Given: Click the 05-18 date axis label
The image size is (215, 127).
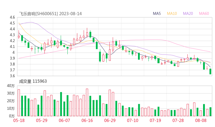Looking at the screenshot, I should 19,120.
